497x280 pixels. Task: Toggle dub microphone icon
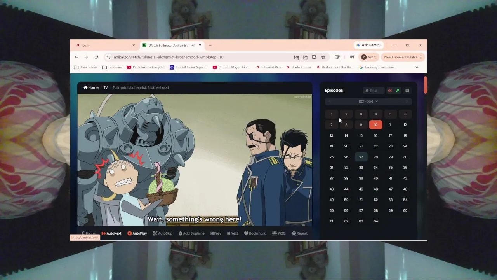(x=397, y=91)
